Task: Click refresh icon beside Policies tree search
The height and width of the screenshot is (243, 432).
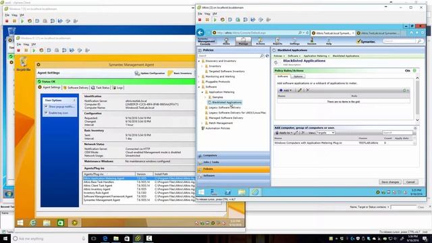Action: pyautogui.click(x=267, y=56)
